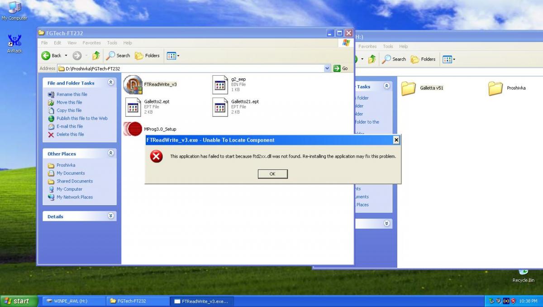
Task: Expand bottom collapsed panel in H: window
Action: (386, 223)
